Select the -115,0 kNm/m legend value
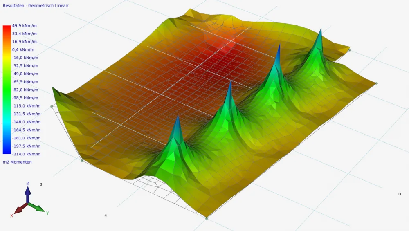 point(26,106)
